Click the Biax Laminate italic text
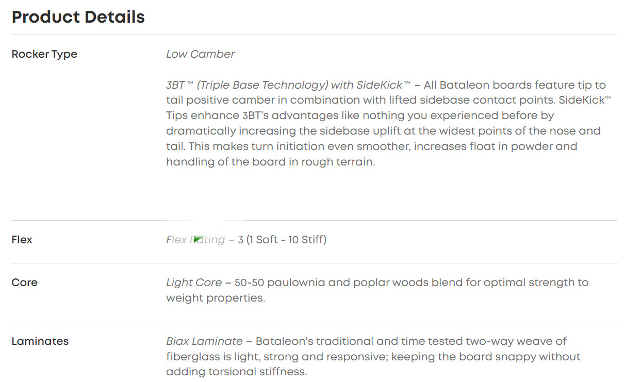Image resolution: width=625 pixels, height=382 pixels. click(x=204, y=341)
